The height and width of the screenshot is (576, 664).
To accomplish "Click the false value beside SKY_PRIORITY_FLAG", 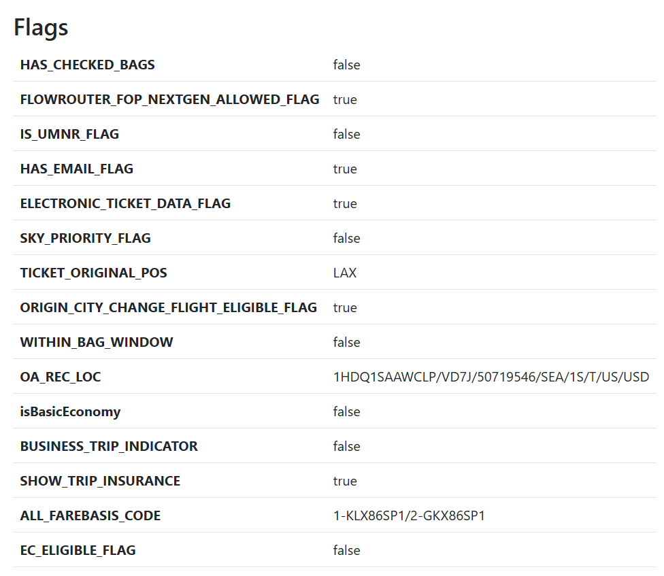I will (346, 239).
